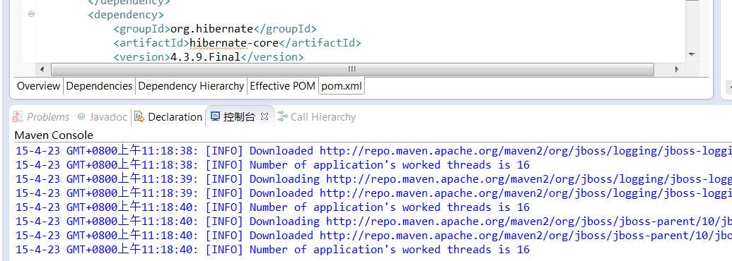Click the Problems view icon

point(18,117)
